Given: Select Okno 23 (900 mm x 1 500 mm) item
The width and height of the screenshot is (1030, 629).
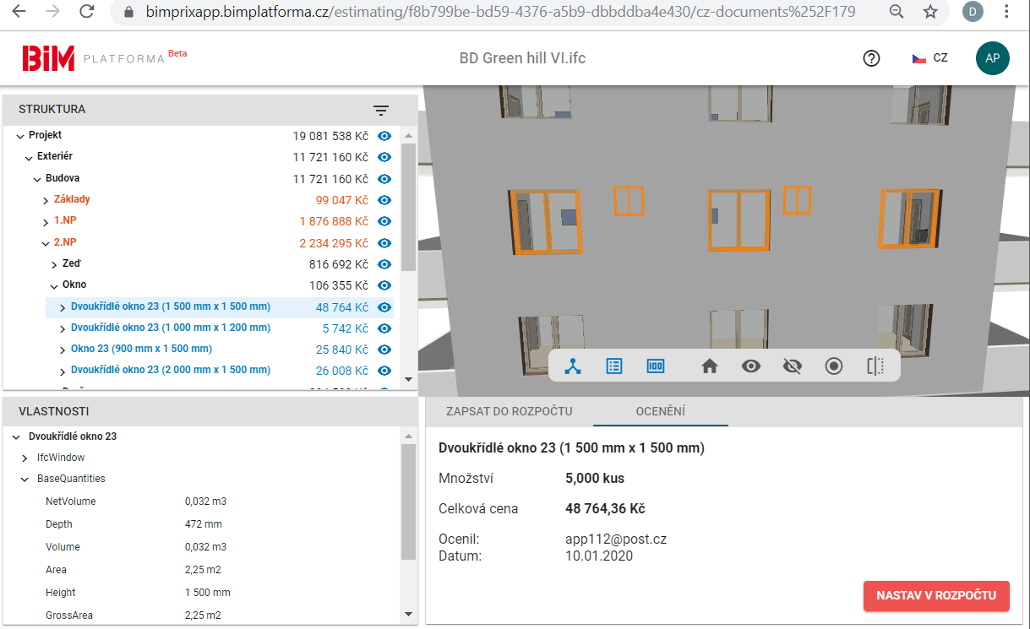Looking at the screenshot, I should [141, 349].
